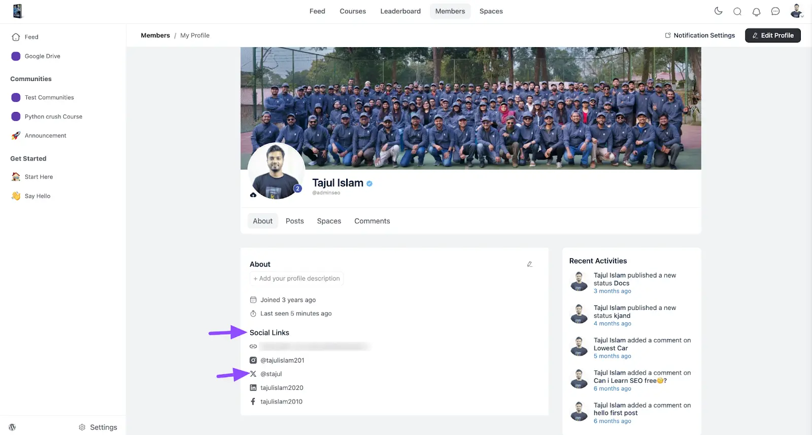Screen dimensions: 812x435
Task: Click My Profile breadcrumb text
Action: pyautogui.click(x=195, y=35)
